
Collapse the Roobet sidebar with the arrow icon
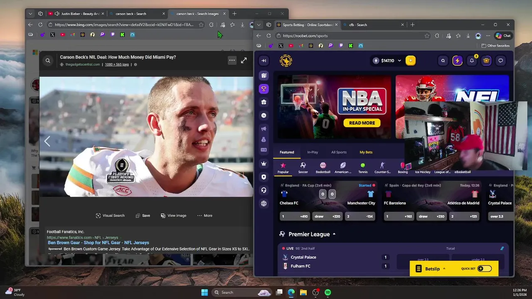point(264,61)
